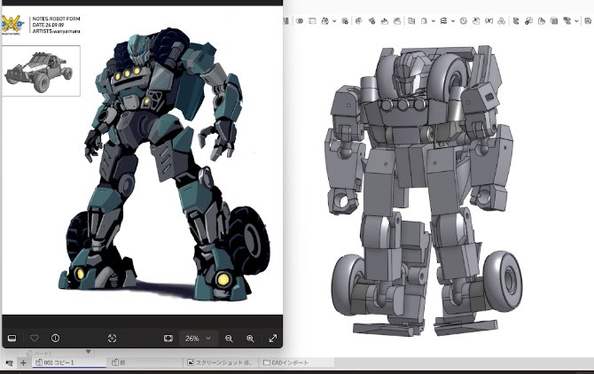Click the stacked-lines toolbar icon
Screen dimensions: 594x374
coord(443,21)
